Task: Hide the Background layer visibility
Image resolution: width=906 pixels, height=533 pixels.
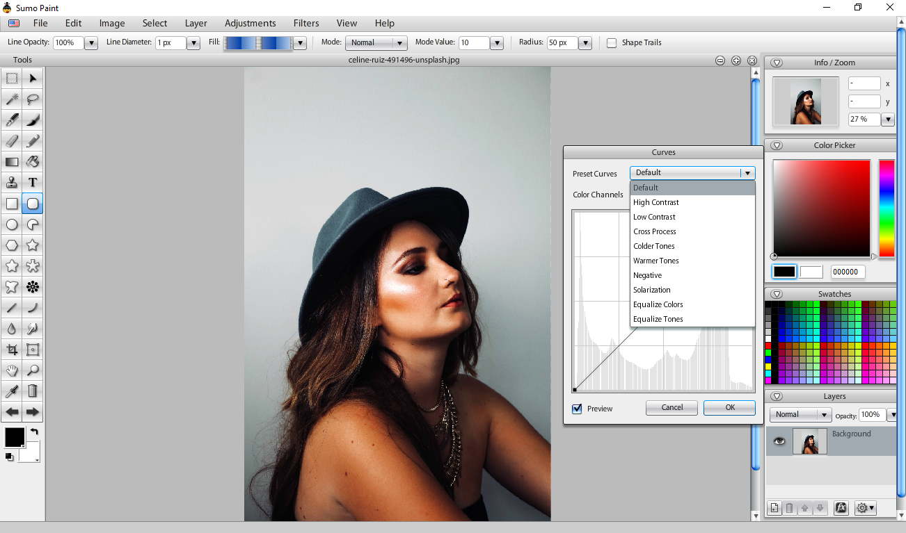Action: tap(779, 441)
